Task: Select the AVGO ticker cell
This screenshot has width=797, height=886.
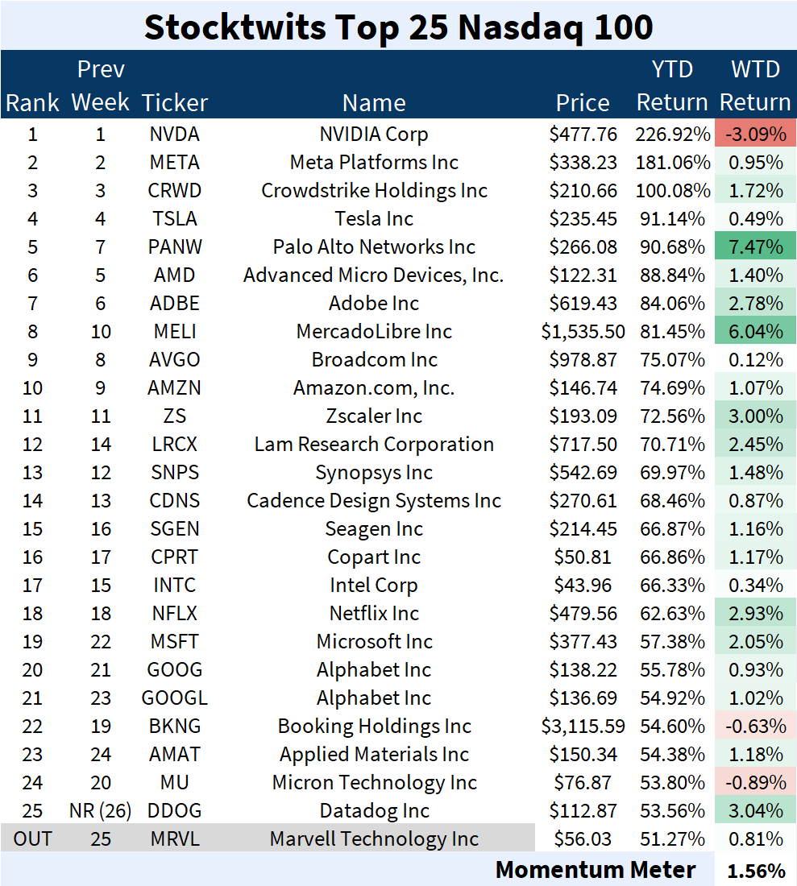Action: click(x=175, y=360)
